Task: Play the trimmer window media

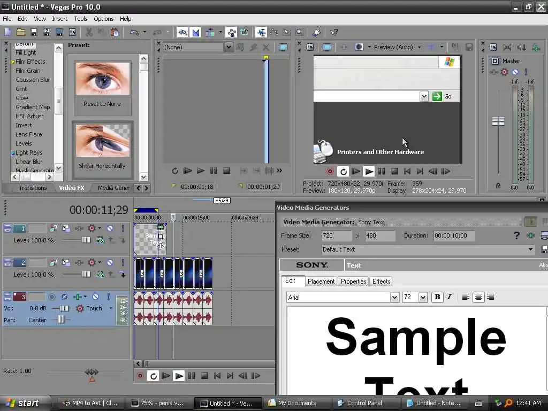Action: [201, 171]
